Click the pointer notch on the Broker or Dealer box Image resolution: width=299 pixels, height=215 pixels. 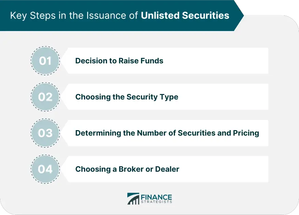[65, 169]
